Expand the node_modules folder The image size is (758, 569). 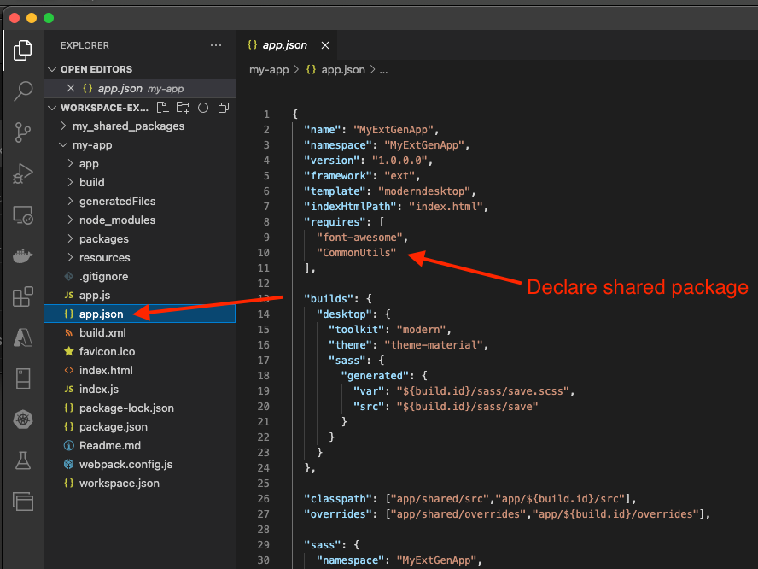click(117, 220)
